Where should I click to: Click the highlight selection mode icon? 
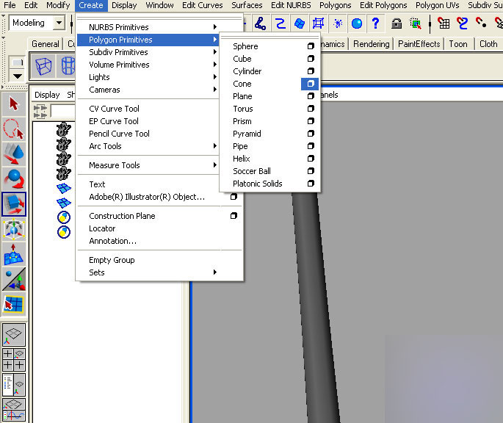click(x=416, y=23)
